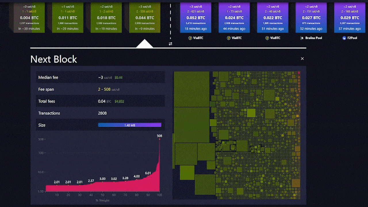This screenshot has width=368, height=207.
Task: Open mined block with 3,287 transactions
Action: [350, 18]
